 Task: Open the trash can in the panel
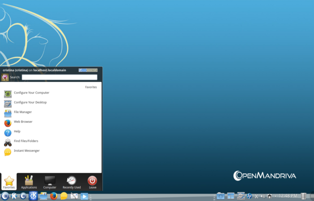point(304,196)
